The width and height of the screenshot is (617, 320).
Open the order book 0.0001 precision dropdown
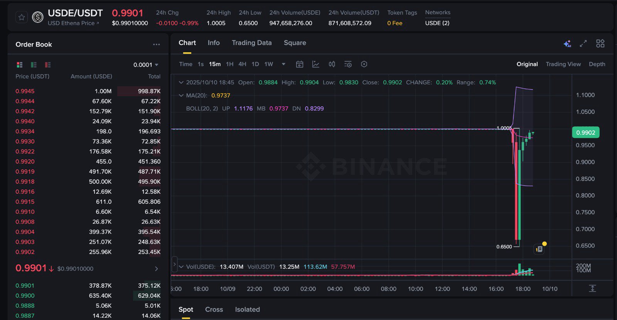pyautogui.click(x=146, y=65)
